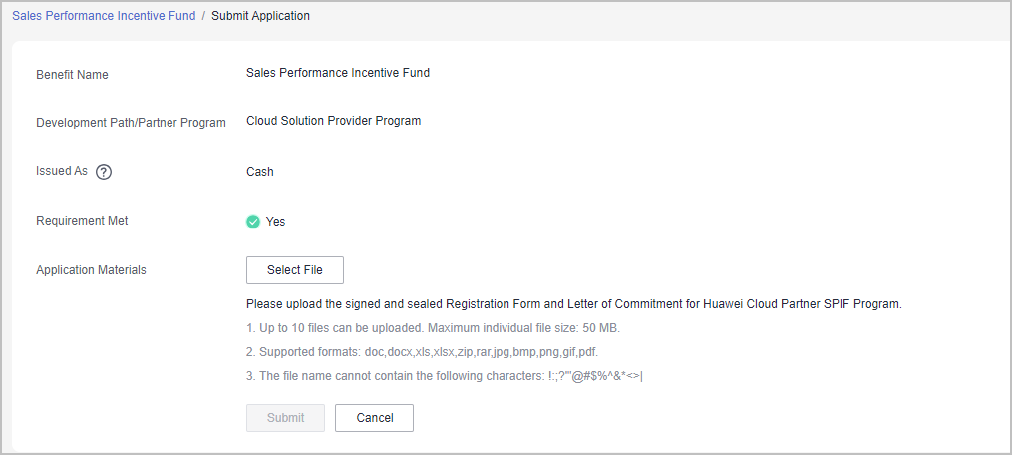
Task: Click the Issued As label text
Action: tap(62, 171)
